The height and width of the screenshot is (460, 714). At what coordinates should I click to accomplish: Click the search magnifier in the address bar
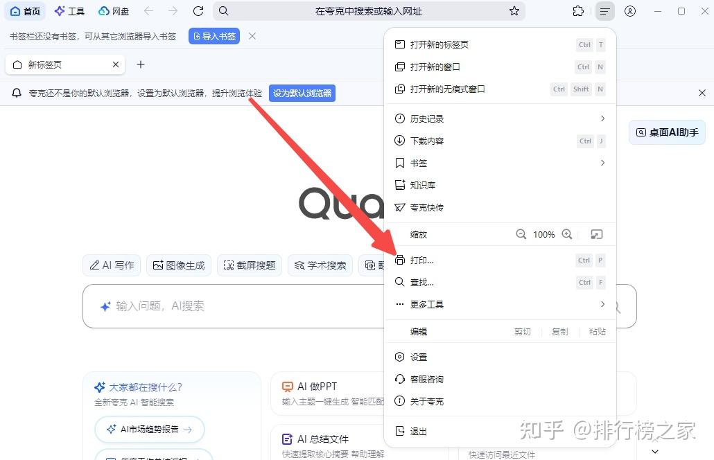pos(224,11)
